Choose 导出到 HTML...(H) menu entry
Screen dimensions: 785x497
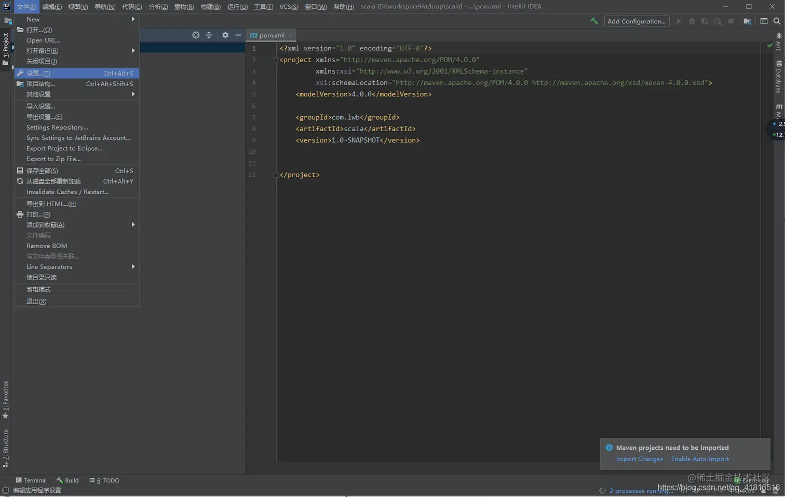tap(77, 204)
